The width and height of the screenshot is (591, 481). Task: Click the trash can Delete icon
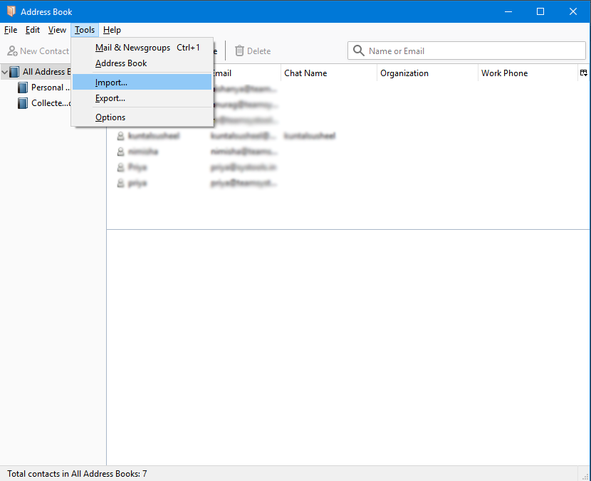tap(239, 51)
